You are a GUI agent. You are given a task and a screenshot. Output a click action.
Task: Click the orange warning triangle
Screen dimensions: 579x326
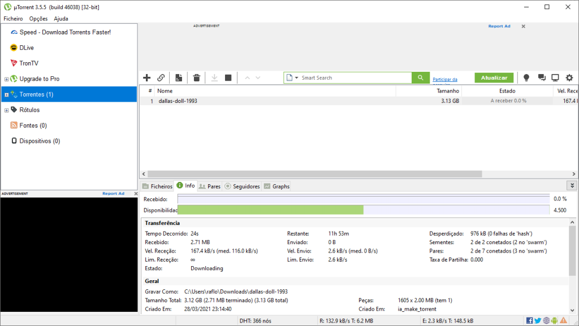[564, 320]
